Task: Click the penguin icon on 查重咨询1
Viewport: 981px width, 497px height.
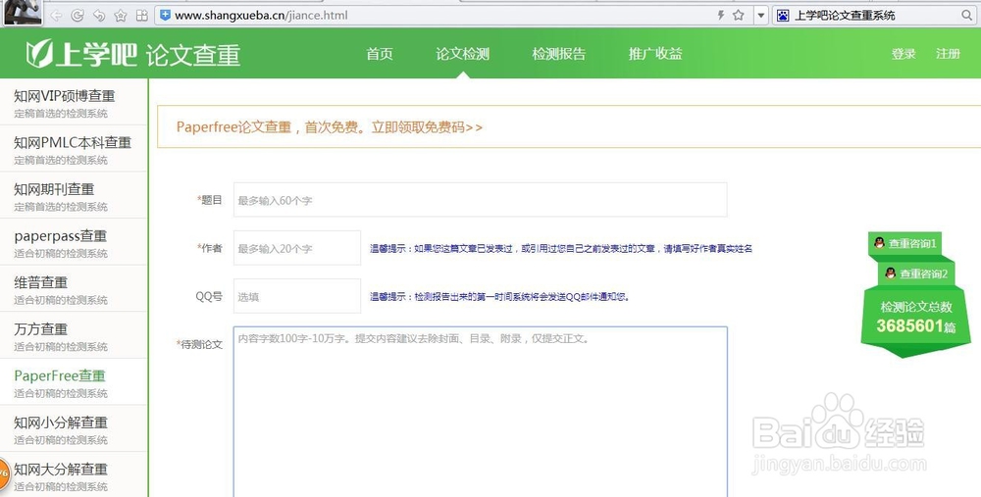Action: tap(879, 242)
